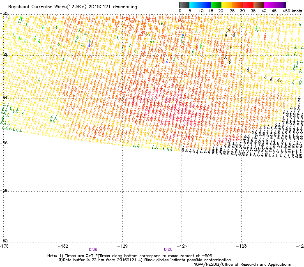This screenshot has height=267, width=304.
Task: Select the magenta-purple 40-50 knots legend segment
Action: [x=275, y=5]
